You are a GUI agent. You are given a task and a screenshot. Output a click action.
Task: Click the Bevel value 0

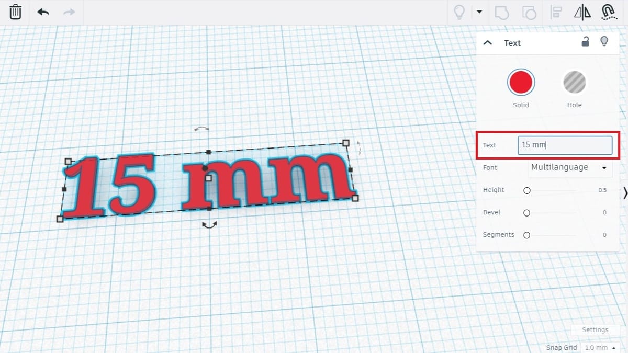coord(604,213)
